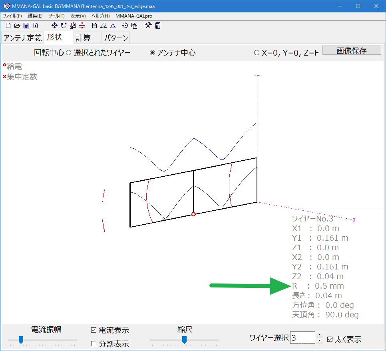Click the 'Y1 : 0.161 m' value
Screen dimensions: 386x351
pos(320,238)
